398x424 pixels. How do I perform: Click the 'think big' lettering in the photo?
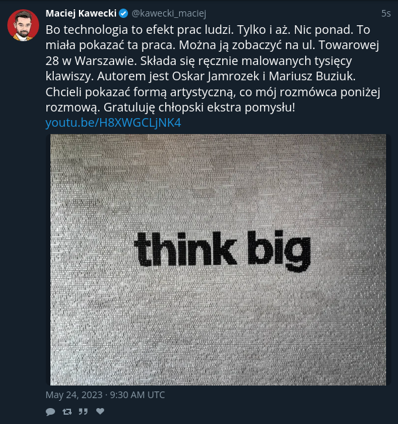pyautogui.click(x=222, y=251)
